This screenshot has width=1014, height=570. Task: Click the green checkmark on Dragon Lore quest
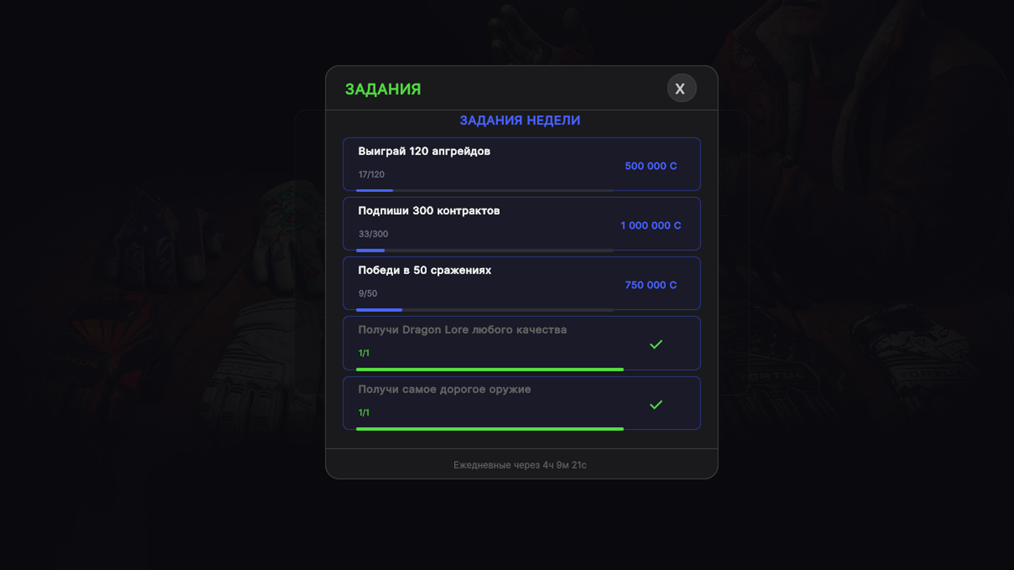click(656, 344)
